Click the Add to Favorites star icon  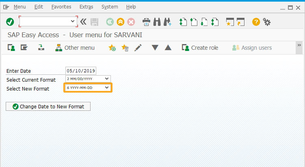pyautogui.click(x=112, y=47)
